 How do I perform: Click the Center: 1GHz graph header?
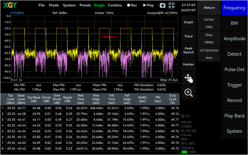coord(104,13)
